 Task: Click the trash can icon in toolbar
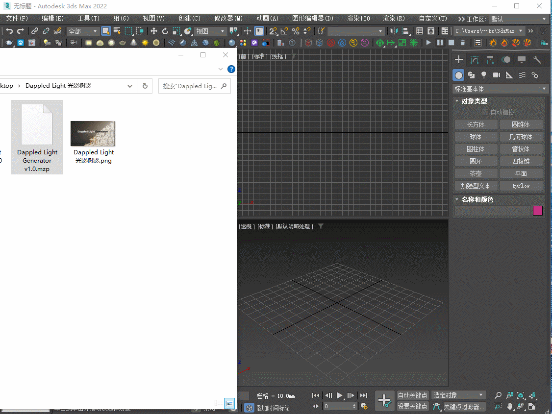(463, 43)
